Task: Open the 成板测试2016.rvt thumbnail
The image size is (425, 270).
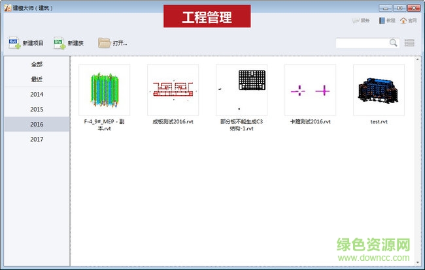Action: tap(173, 90)
